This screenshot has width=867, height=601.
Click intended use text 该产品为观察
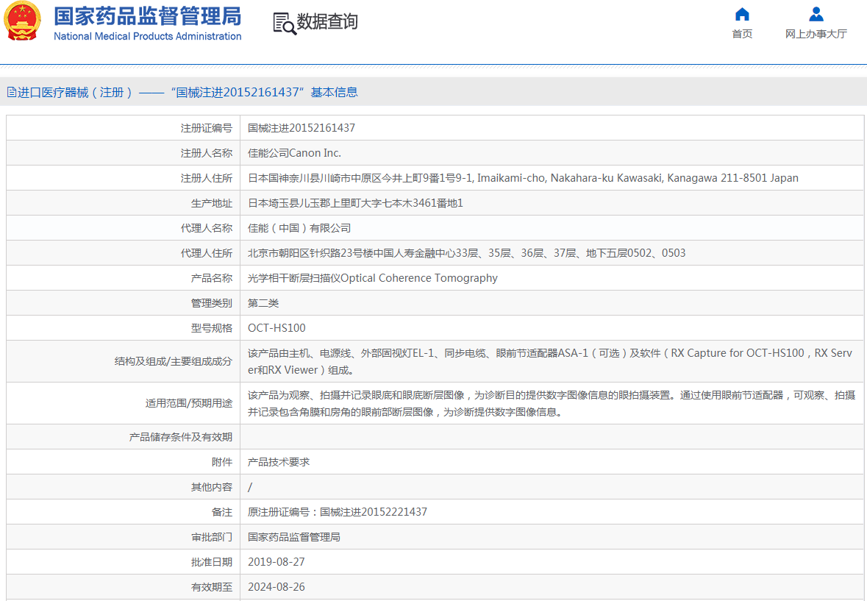(552, 403)
